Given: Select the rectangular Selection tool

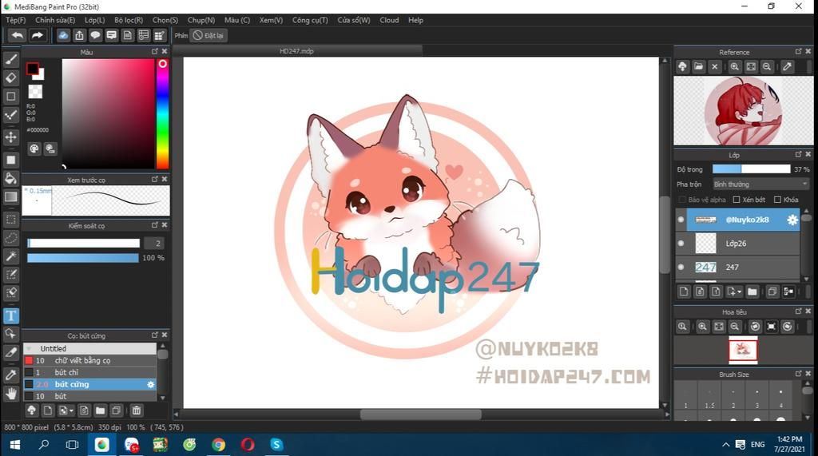Looking at the screenshot, I should (11, 219).
